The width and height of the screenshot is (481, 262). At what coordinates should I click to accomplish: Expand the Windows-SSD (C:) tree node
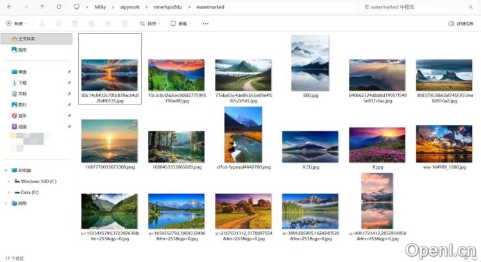(8, 181)
